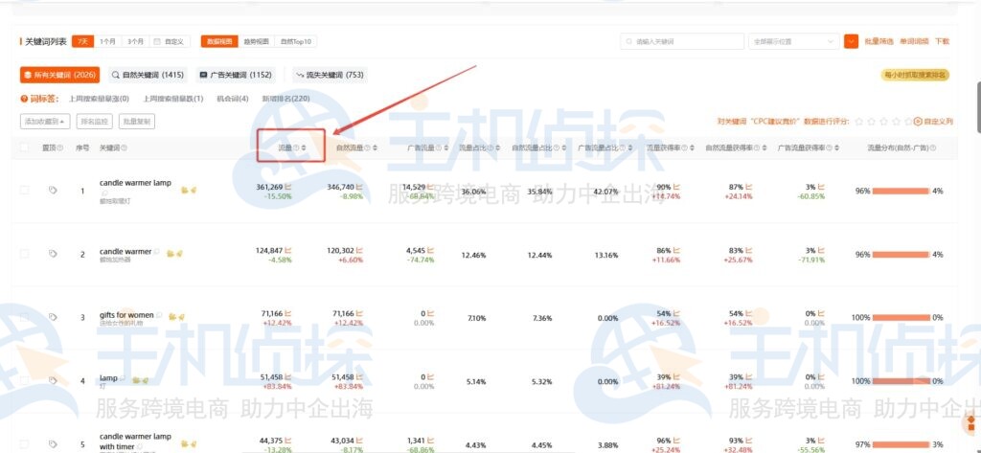Select 1个月 time range tab
Screen dimensions: 981x453
pyautogui.click(x=107, y=41)
